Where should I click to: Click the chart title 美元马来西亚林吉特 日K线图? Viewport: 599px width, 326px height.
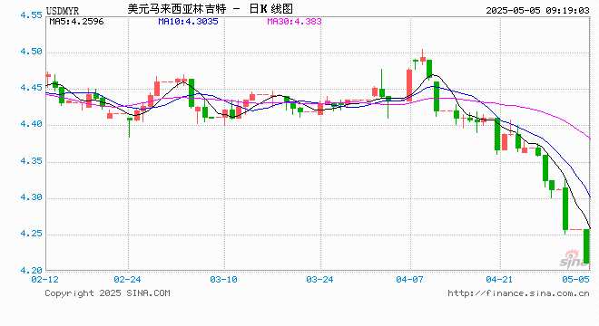pyautogui.click(x=211, y=9)
